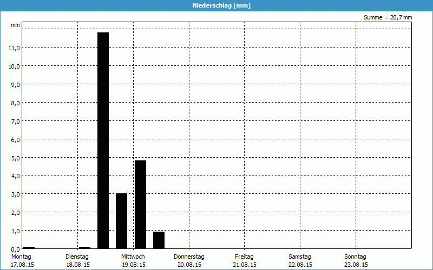Select the 11,0 value on y-axis
Image resolution: width=433 pixels, height=270 pixels.
pos(15,48)
